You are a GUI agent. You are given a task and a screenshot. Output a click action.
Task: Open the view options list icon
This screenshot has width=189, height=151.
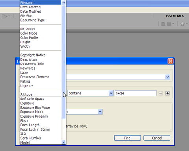pos(170,24)
